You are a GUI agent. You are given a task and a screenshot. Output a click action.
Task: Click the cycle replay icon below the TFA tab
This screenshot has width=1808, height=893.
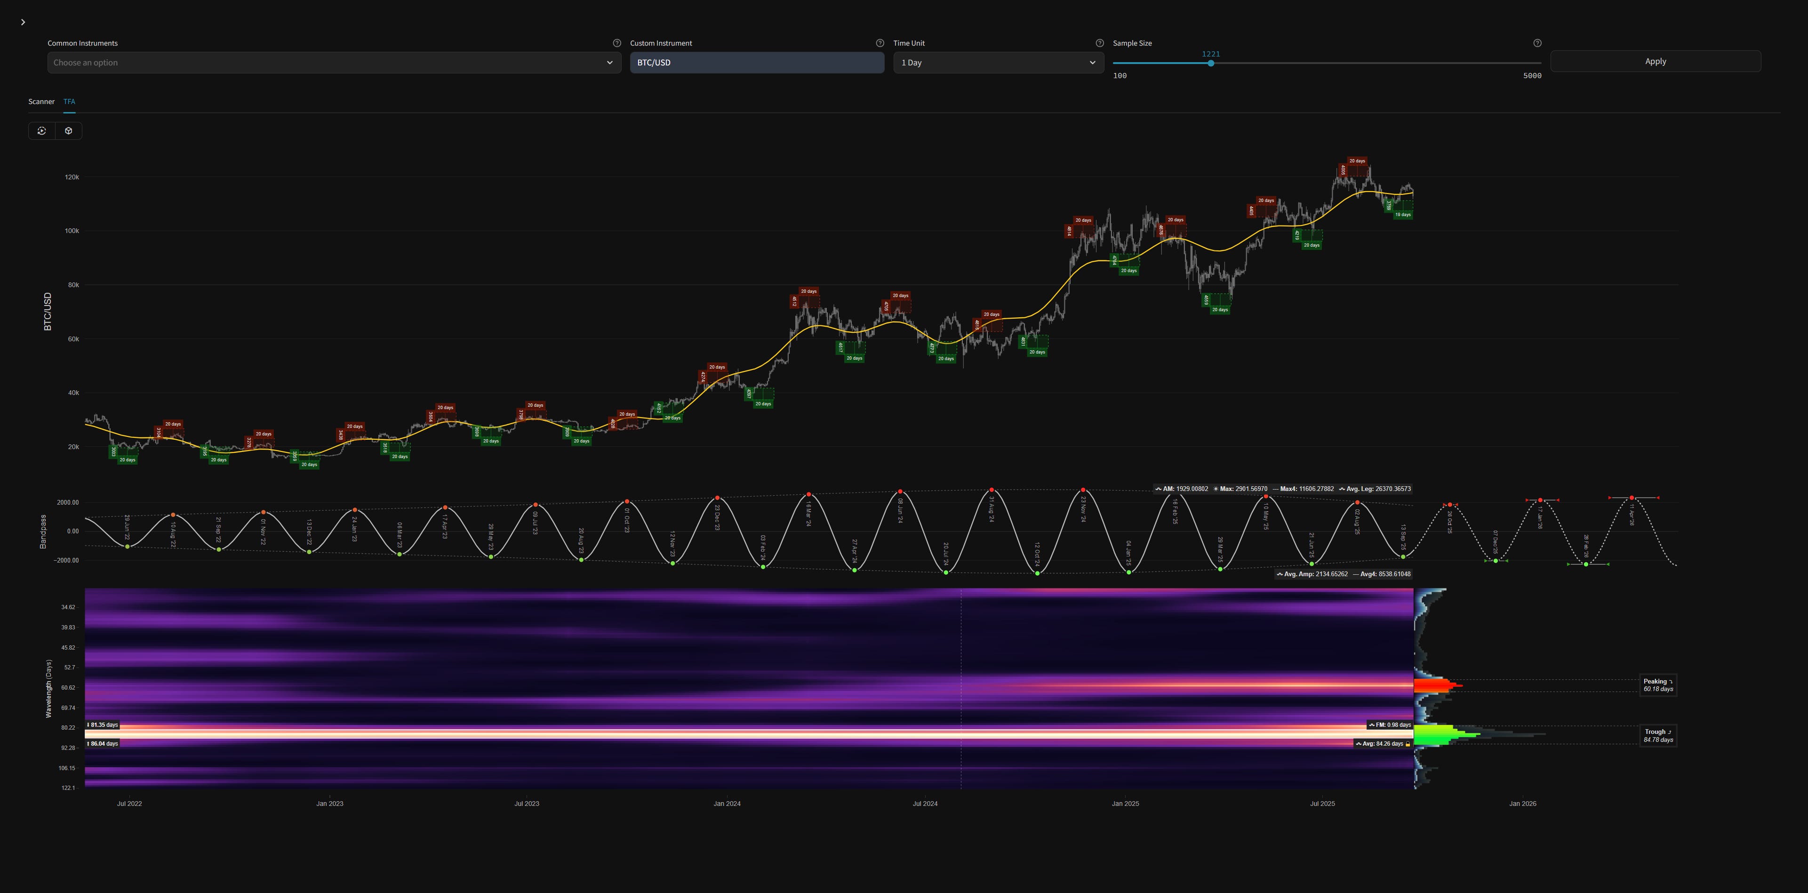(42, 130)
